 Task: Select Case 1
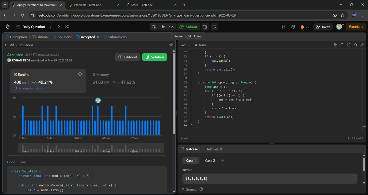point(191,161)
